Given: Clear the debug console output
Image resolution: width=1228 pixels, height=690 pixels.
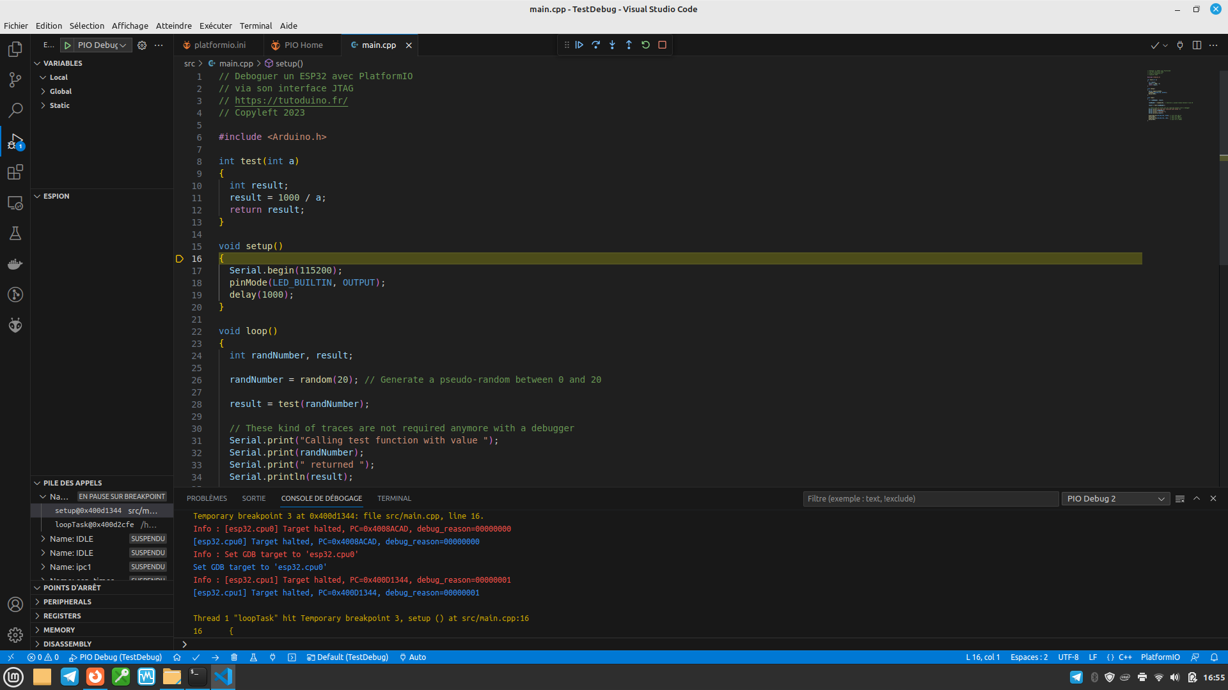Looking at the screenshot, I should pyautogui.click(x=1180, y=498).
